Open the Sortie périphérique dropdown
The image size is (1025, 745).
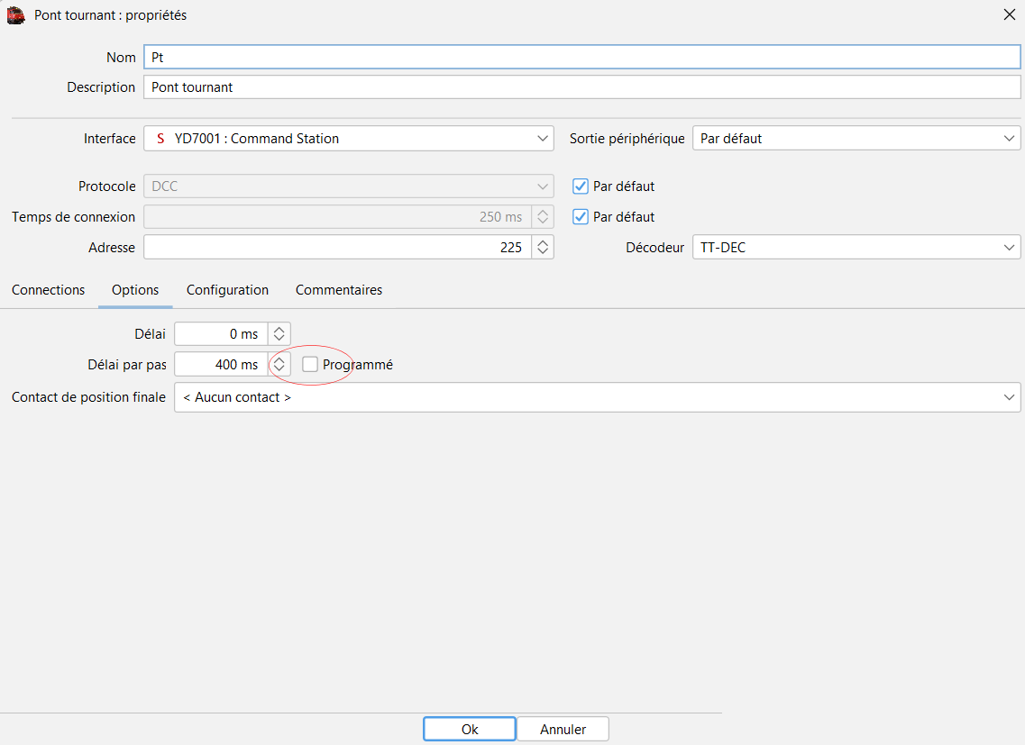[856, 139]
